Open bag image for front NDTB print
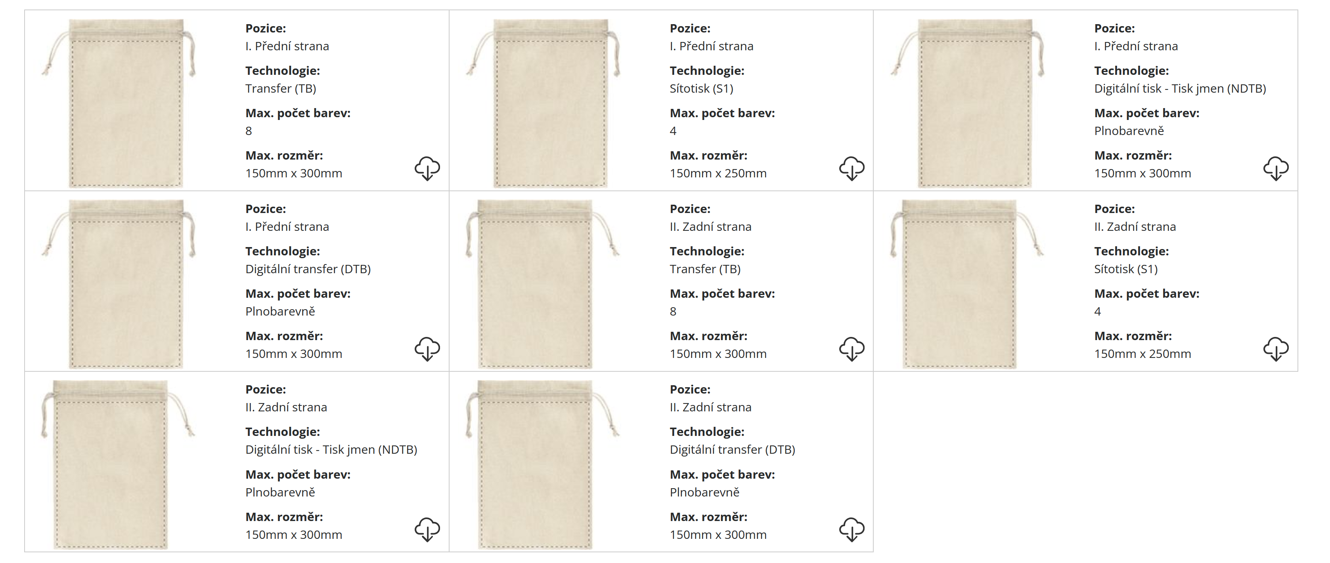1330x563 pixels. tap(974, 103)
